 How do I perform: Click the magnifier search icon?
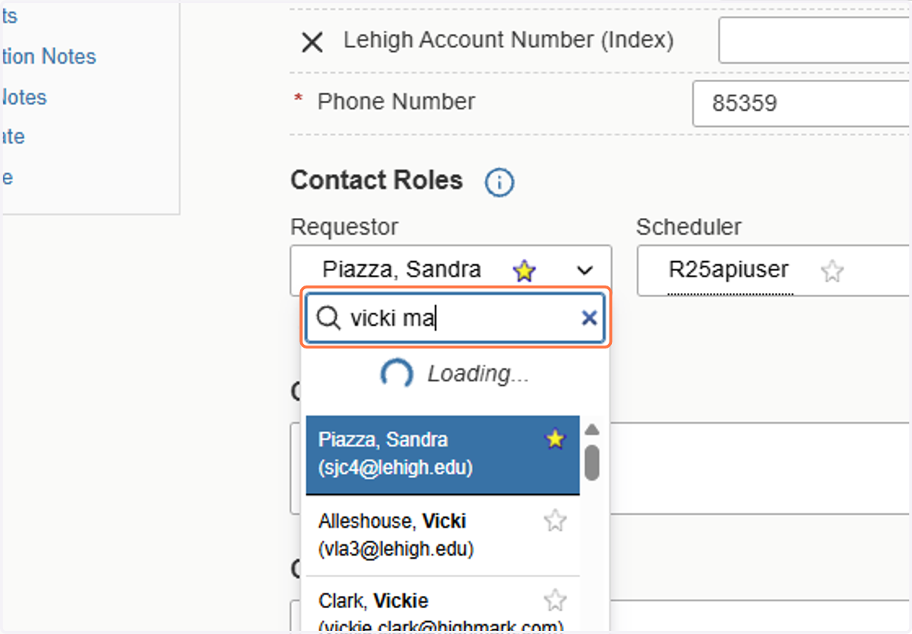[x=328, y=319]
